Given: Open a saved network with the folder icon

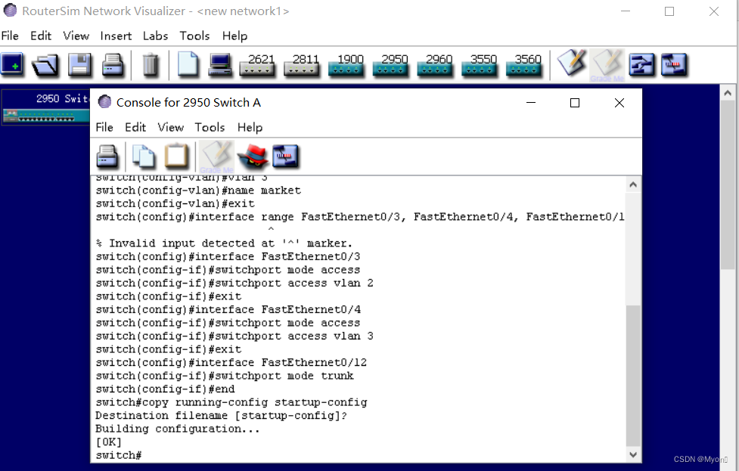Looking at the screenshot, I should [x=45, y=64].
